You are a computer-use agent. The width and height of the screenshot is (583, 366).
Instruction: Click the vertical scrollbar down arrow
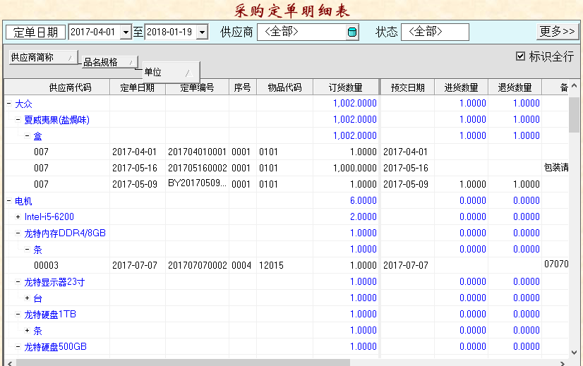point(574,353)
